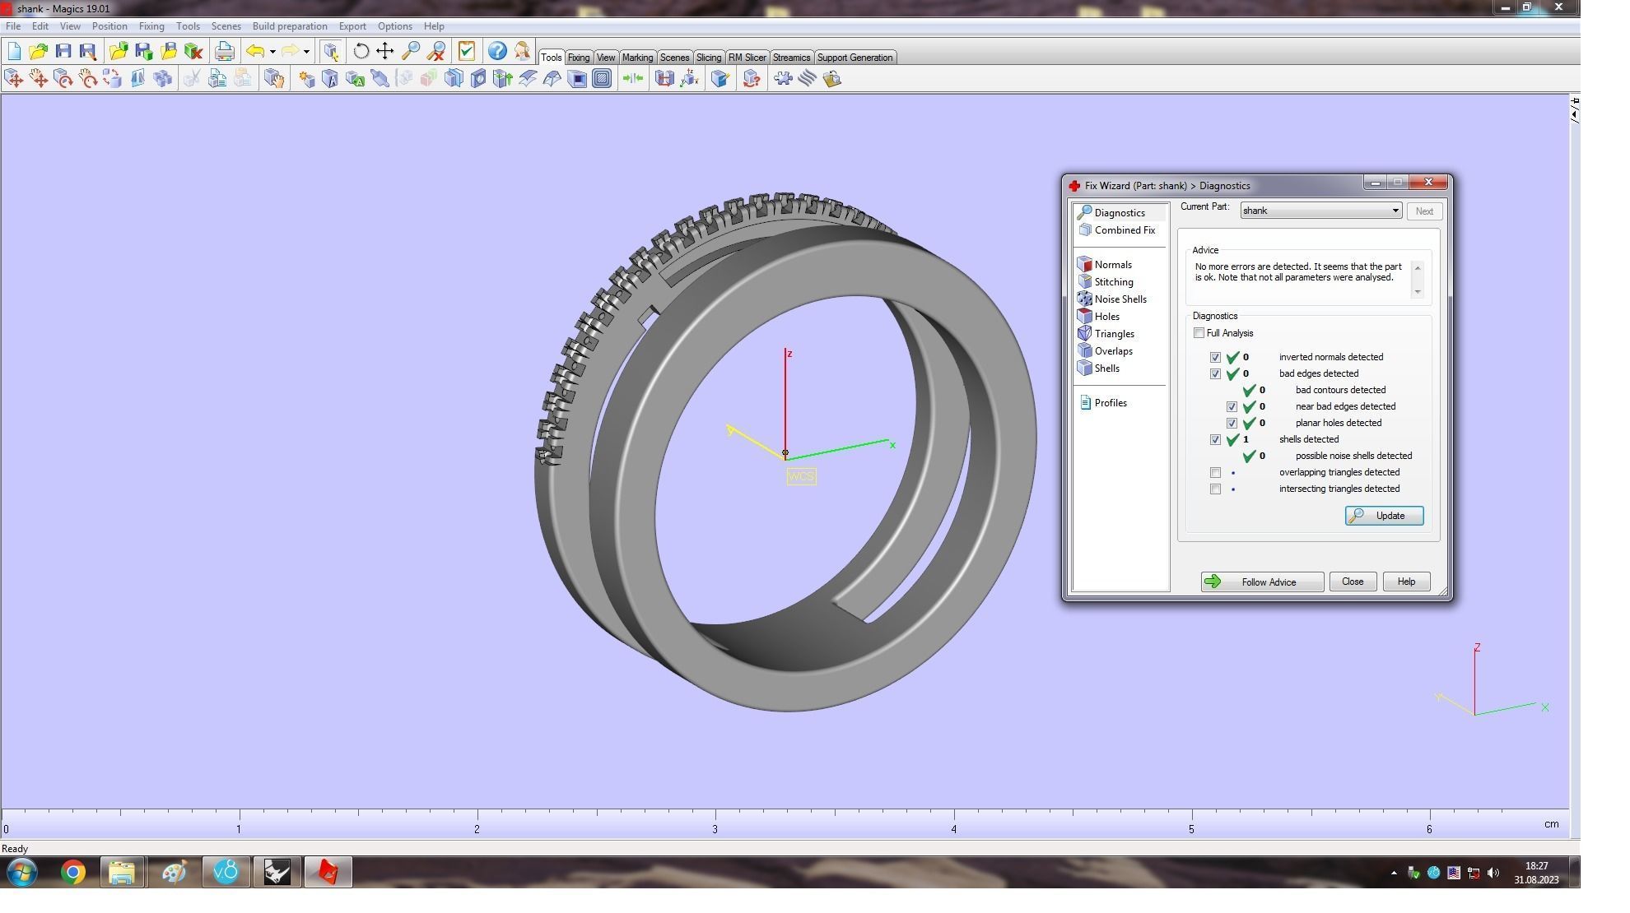The height and width of the screenshot is (913, 1630).
Task: Uncheck the inverted normals detected checkbox
Action: [x=1216, y=358]
